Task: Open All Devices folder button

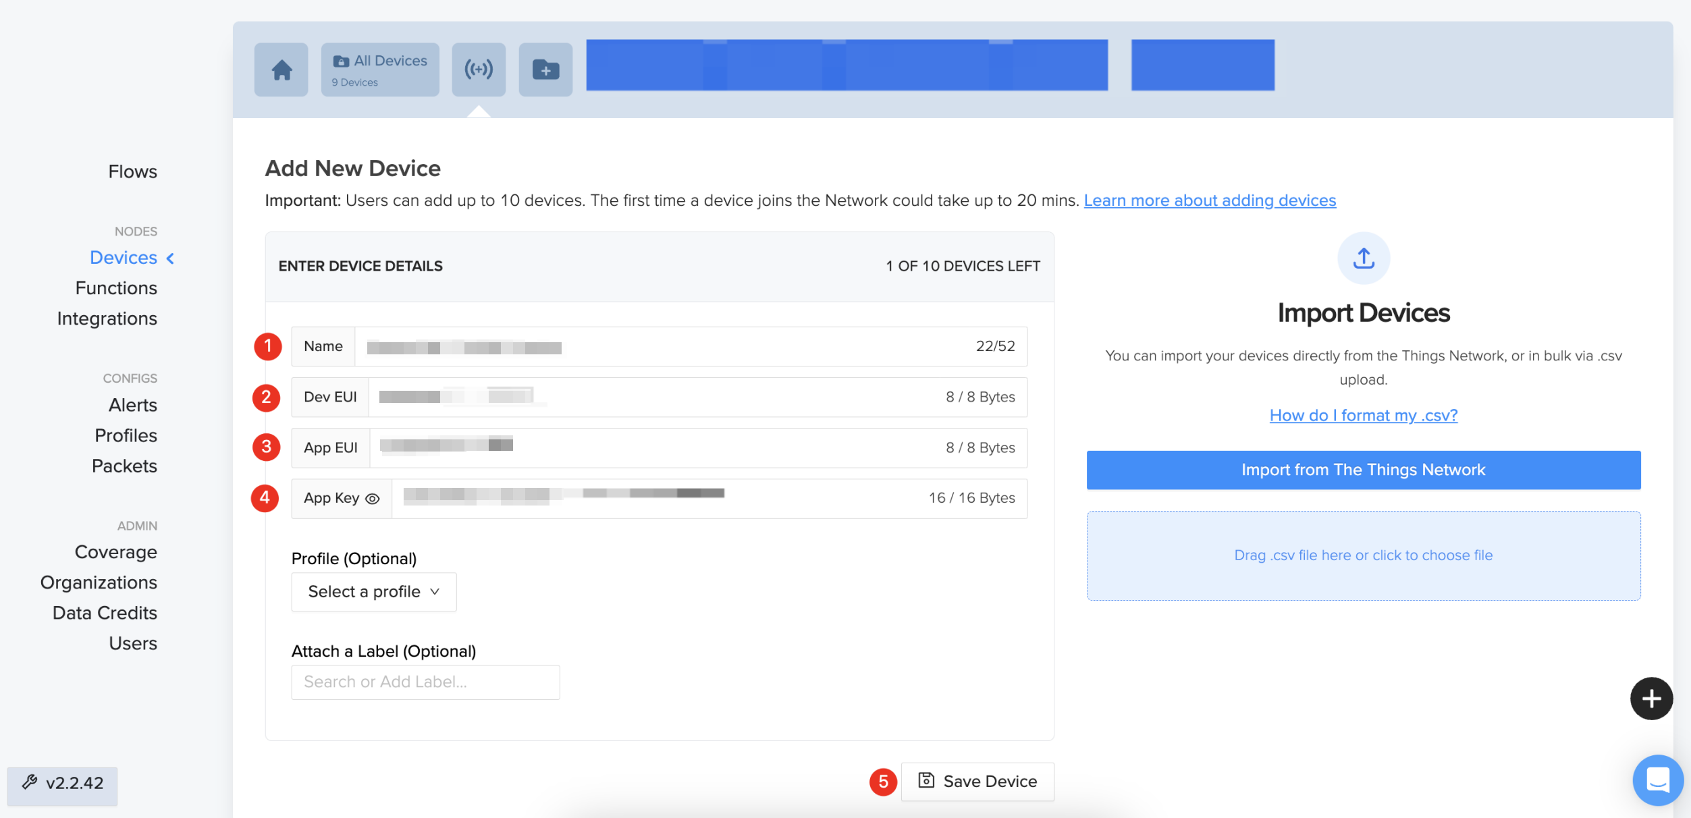Action: [380, 70]
